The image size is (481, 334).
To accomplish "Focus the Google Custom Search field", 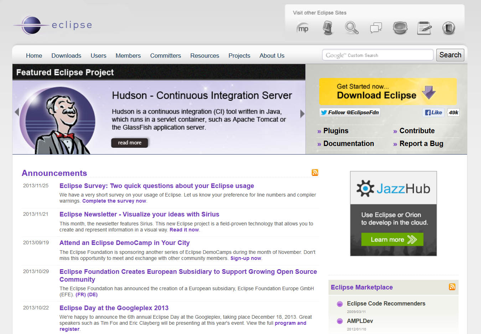I will point(378,55).
